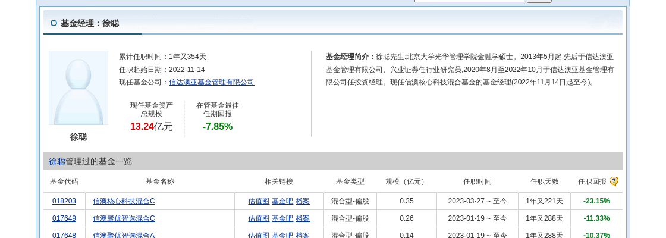Viewport: 666px width, 238px height.
Task: Click the 1年又221天 tenure cell
Action: point(544,201)
